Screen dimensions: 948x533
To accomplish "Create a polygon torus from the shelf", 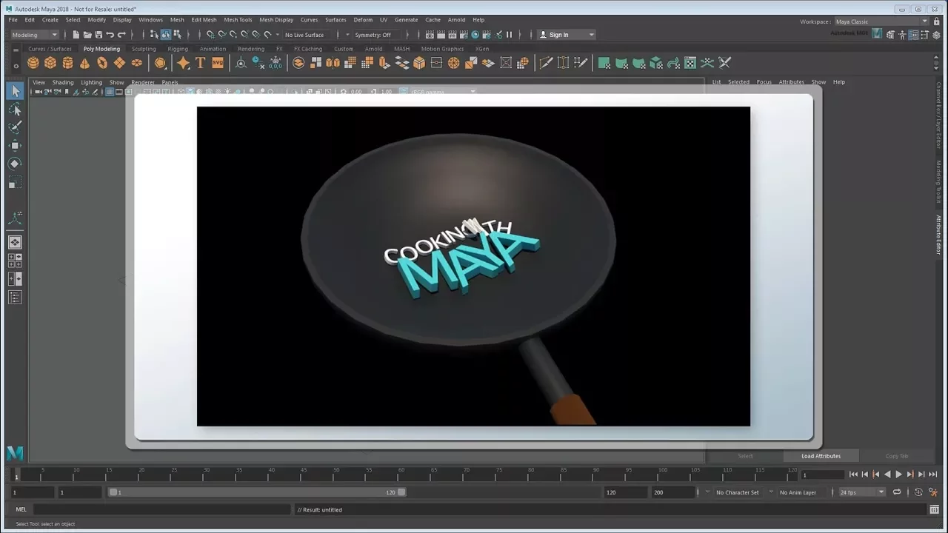I will [102, 63].
